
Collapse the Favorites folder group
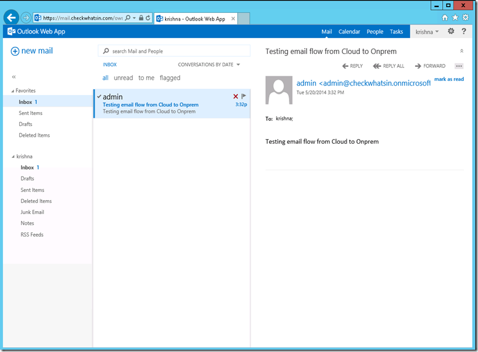pos(12,91)
